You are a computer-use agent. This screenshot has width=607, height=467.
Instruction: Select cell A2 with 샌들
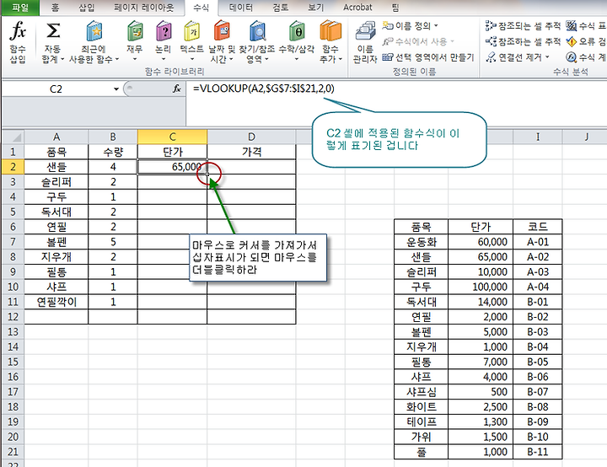[56, 167]
